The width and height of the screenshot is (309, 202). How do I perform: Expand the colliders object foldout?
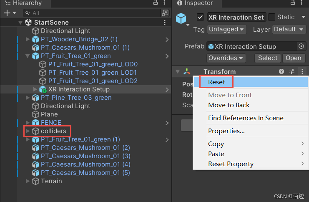point(28,131)
